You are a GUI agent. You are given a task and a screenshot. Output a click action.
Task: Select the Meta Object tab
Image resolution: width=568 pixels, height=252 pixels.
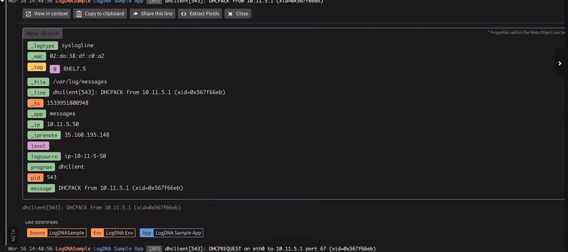[43, 33]
